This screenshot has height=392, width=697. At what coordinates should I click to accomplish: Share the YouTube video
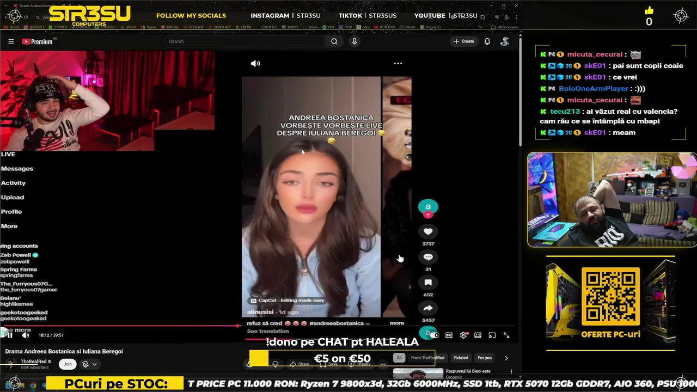point(299,364)
